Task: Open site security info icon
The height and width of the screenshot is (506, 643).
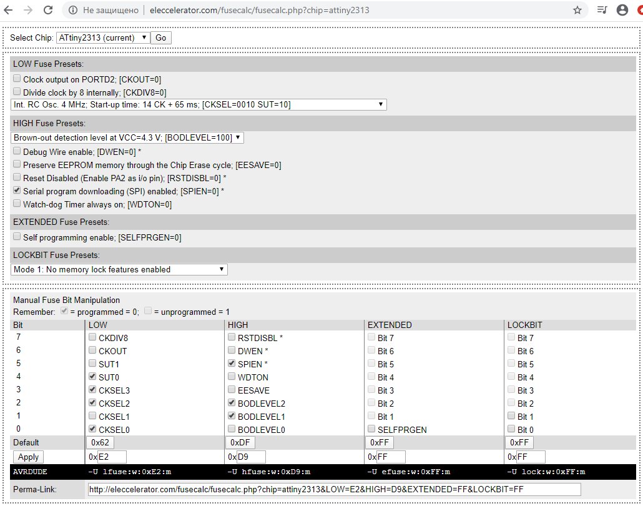Action: click(x=73, y=10)
